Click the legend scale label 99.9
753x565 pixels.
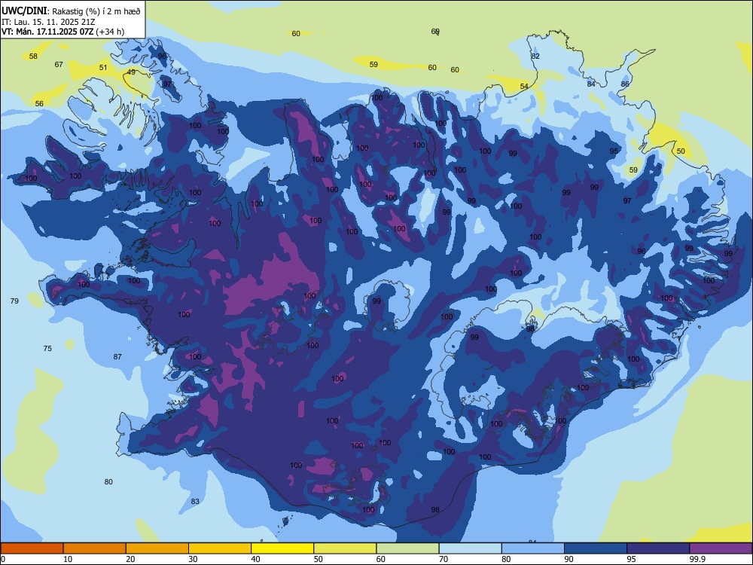tap(697, 559)
